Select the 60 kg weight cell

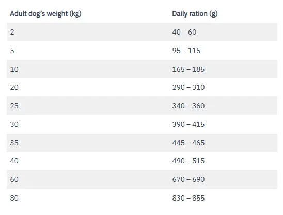pos(14,179)
